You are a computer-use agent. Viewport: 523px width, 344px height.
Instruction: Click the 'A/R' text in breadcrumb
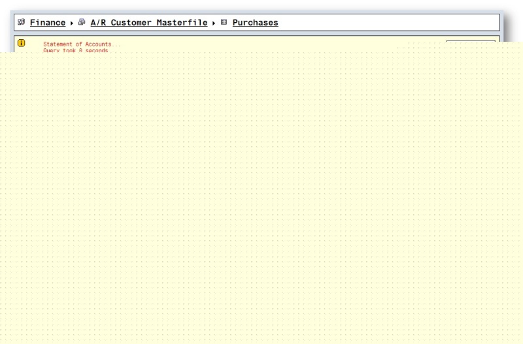click(x=98, y=23)
